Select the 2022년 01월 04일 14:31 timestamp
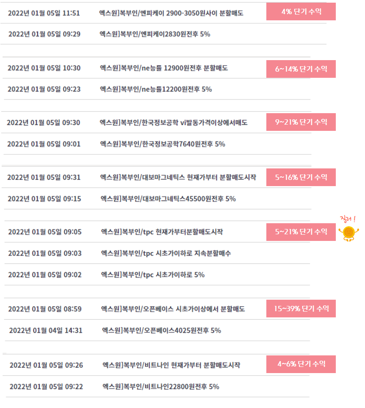 coord(46,331)
